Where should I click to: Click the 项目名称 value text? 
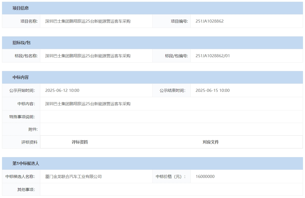[x=88, y=21]
